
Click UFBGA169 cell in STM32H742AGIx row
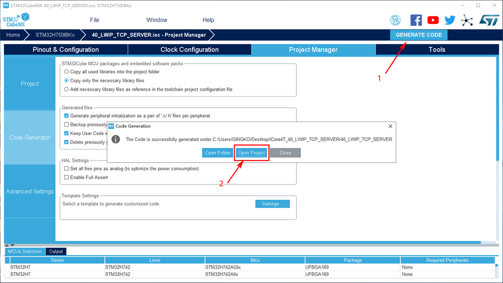(x=352, y=267)
